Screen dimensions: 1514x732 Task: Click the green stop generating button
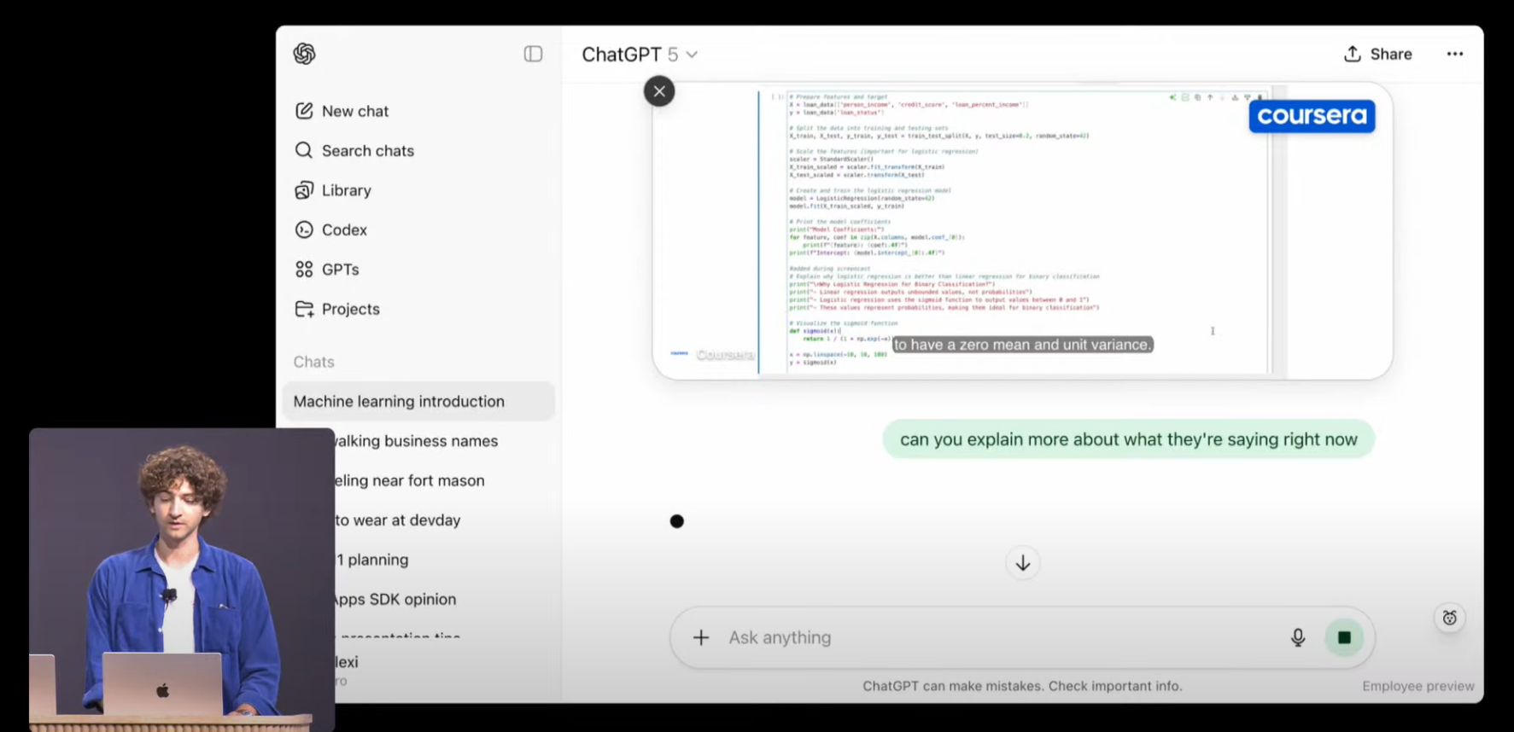click(x=1344, y=637)
